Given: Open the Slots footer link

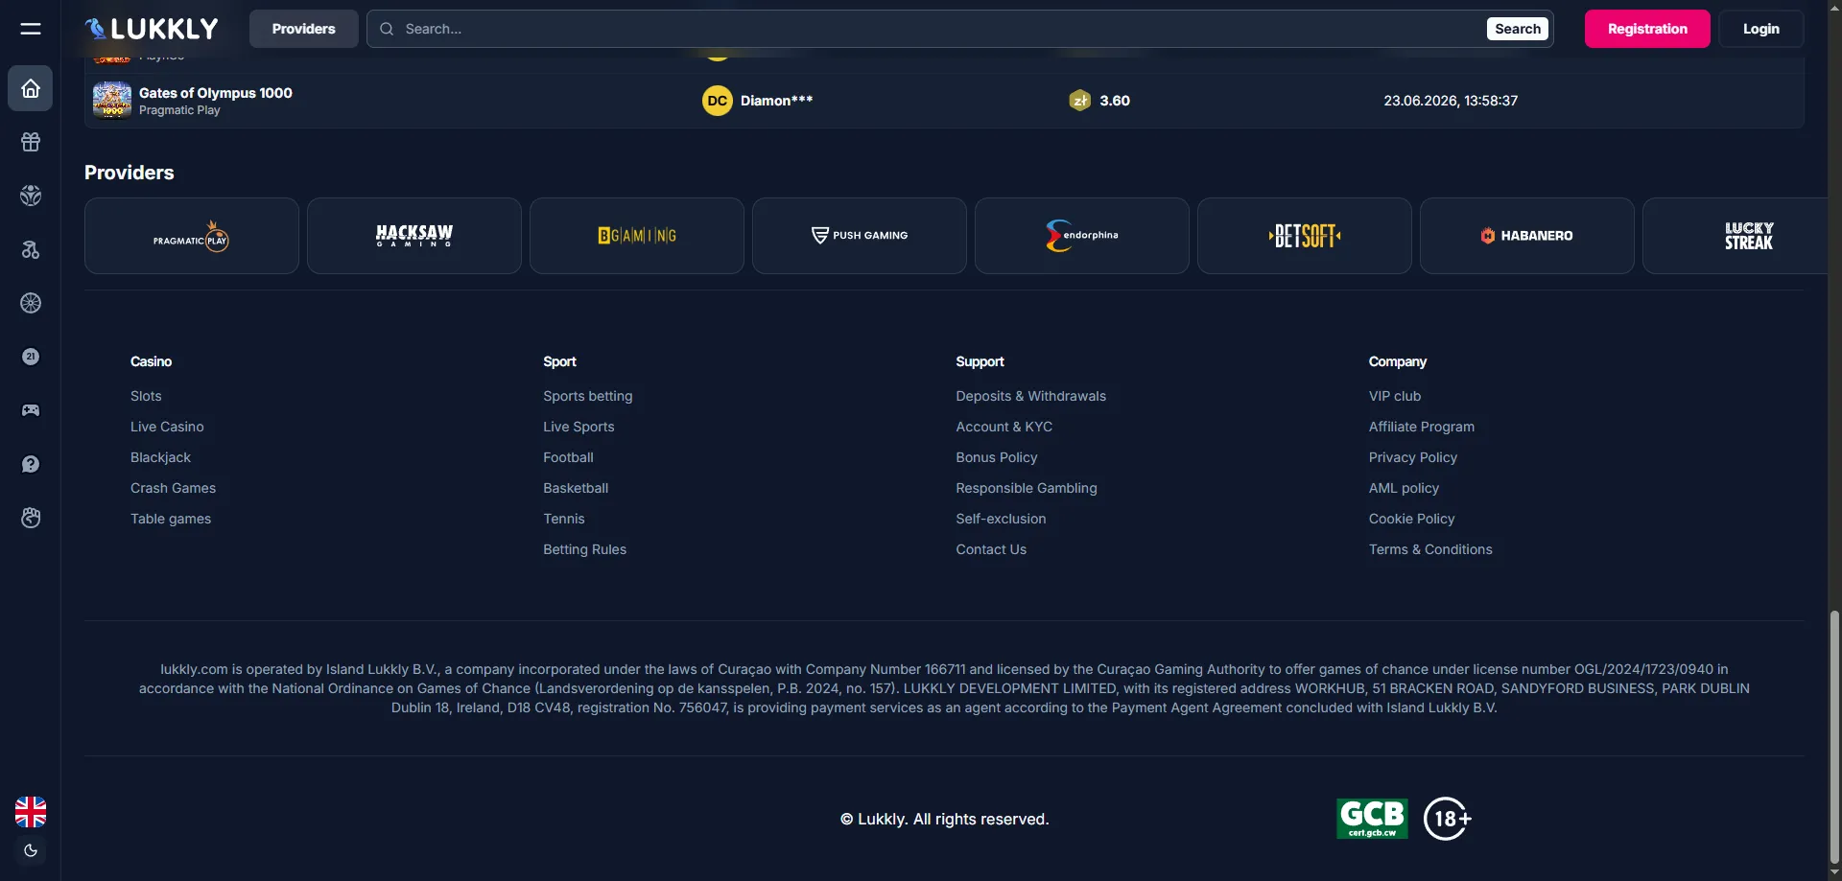Looking at the screenshot, I should coord(146,396).
